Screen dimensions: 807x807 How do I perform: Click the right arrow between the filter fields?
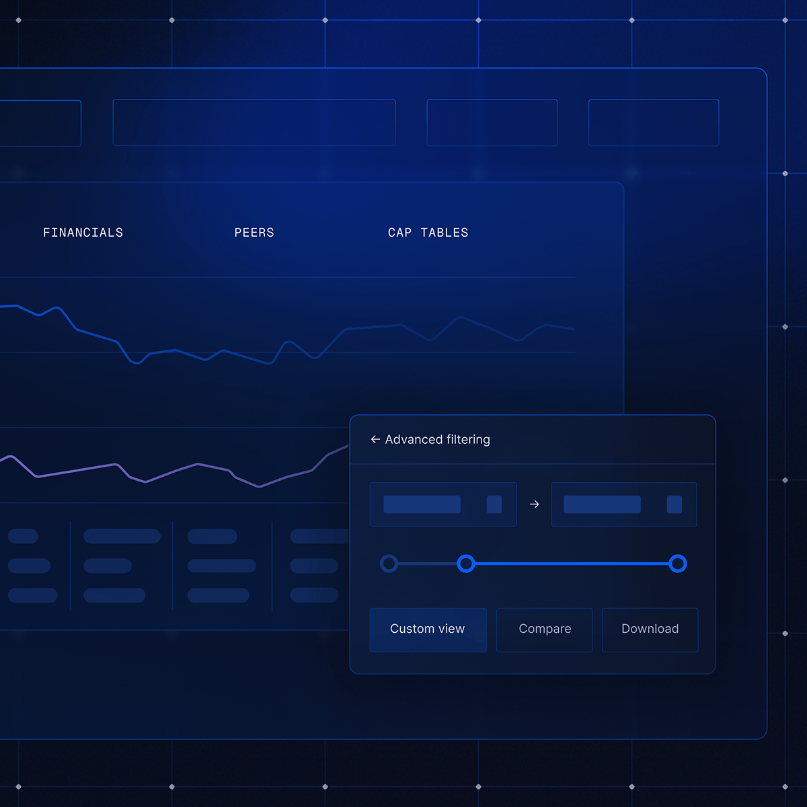[x=535, y=504]
